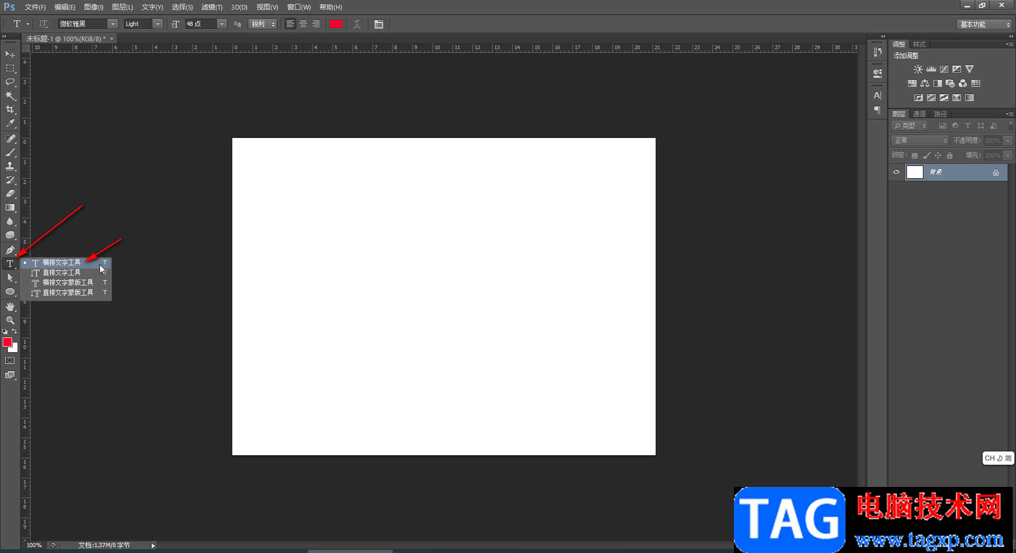Add a Brightness/Contrast adjustment
This screenshot has width=1016, height=553.
(x=918, y=69)
